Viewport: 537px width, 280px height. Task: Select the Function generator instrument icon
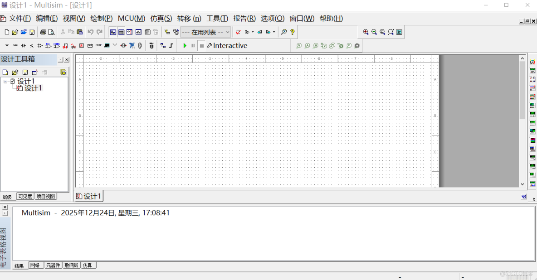pos(532,71)
